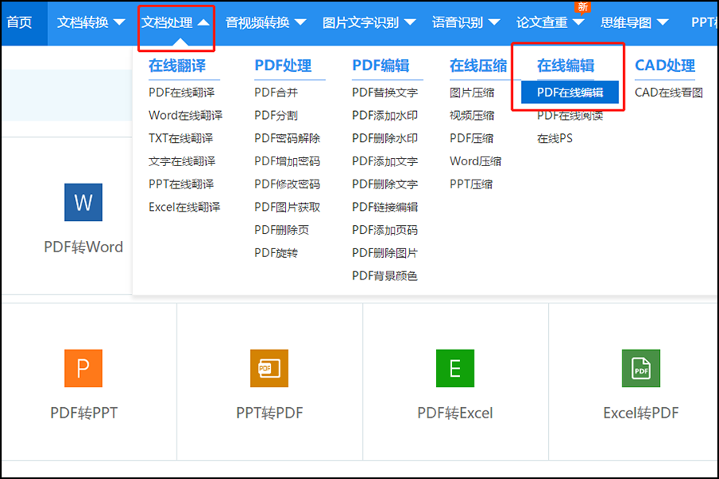
Task: Select TXT在线翻译 entry
Action: (181, 138)
